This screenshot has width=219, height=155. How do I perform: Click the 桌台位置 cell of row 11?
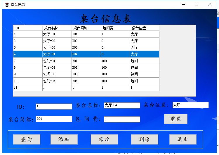pos(145,88)
